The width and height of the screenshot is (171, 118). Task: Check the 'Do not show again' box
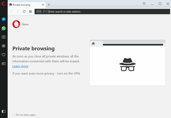(x=14, y=115)
